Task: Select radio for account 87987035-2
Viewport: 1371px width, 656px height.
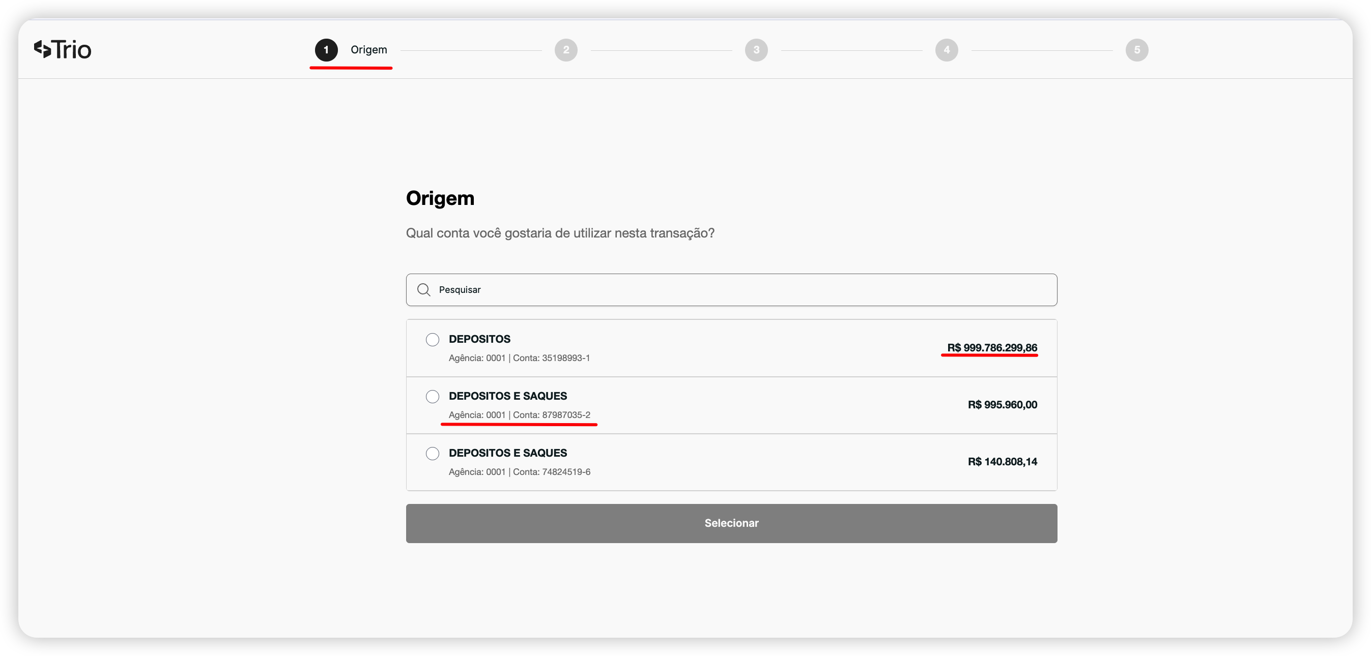Action: click(432, 396)
